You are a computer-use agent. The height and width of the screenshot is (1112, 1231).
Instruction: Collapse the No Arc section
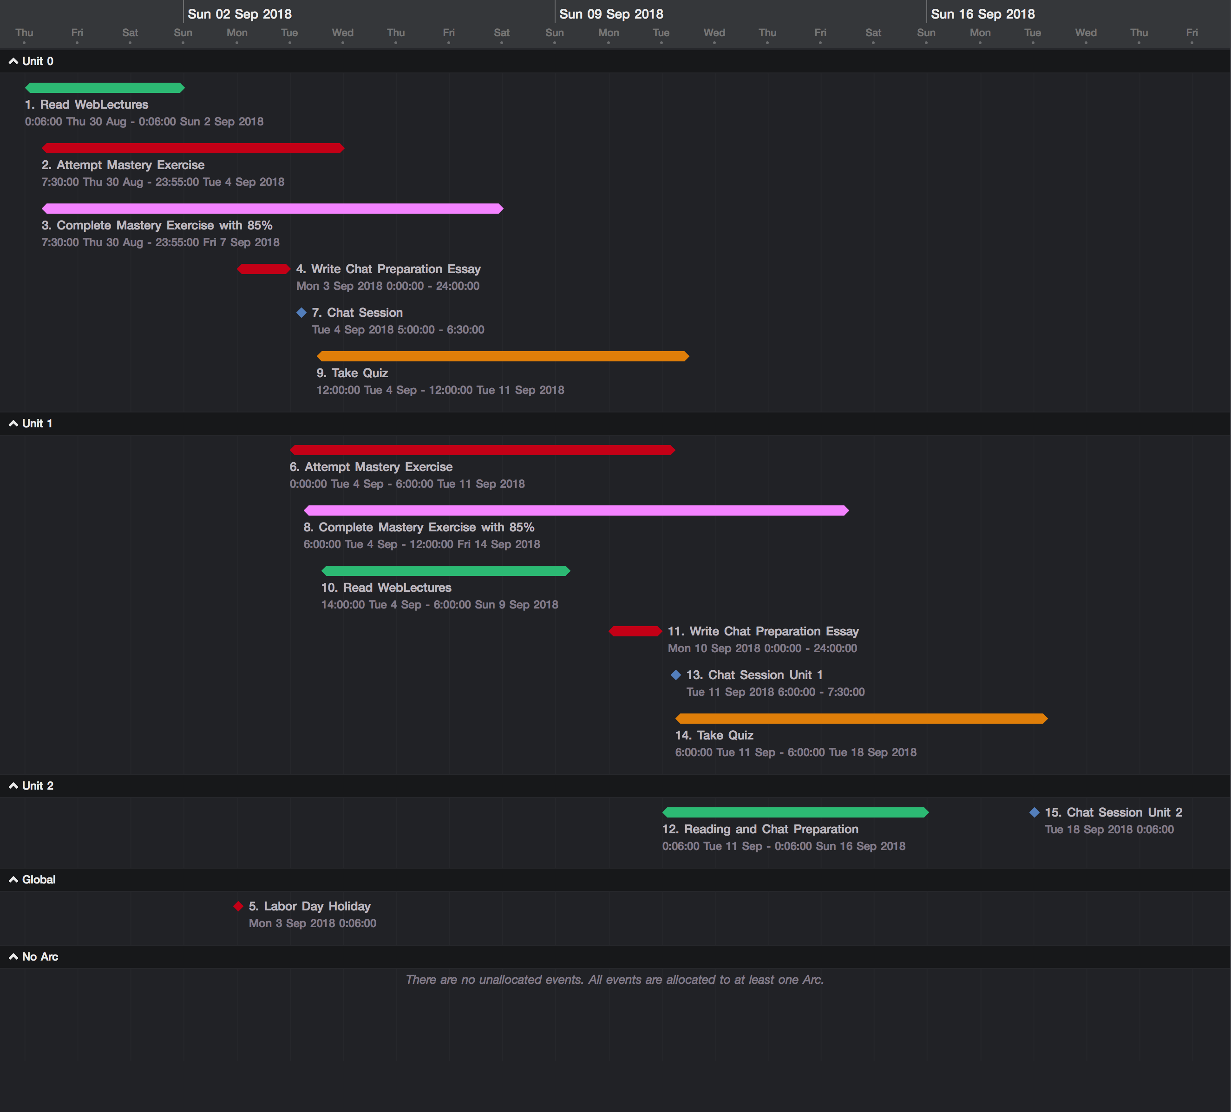(x=13, y=957)
